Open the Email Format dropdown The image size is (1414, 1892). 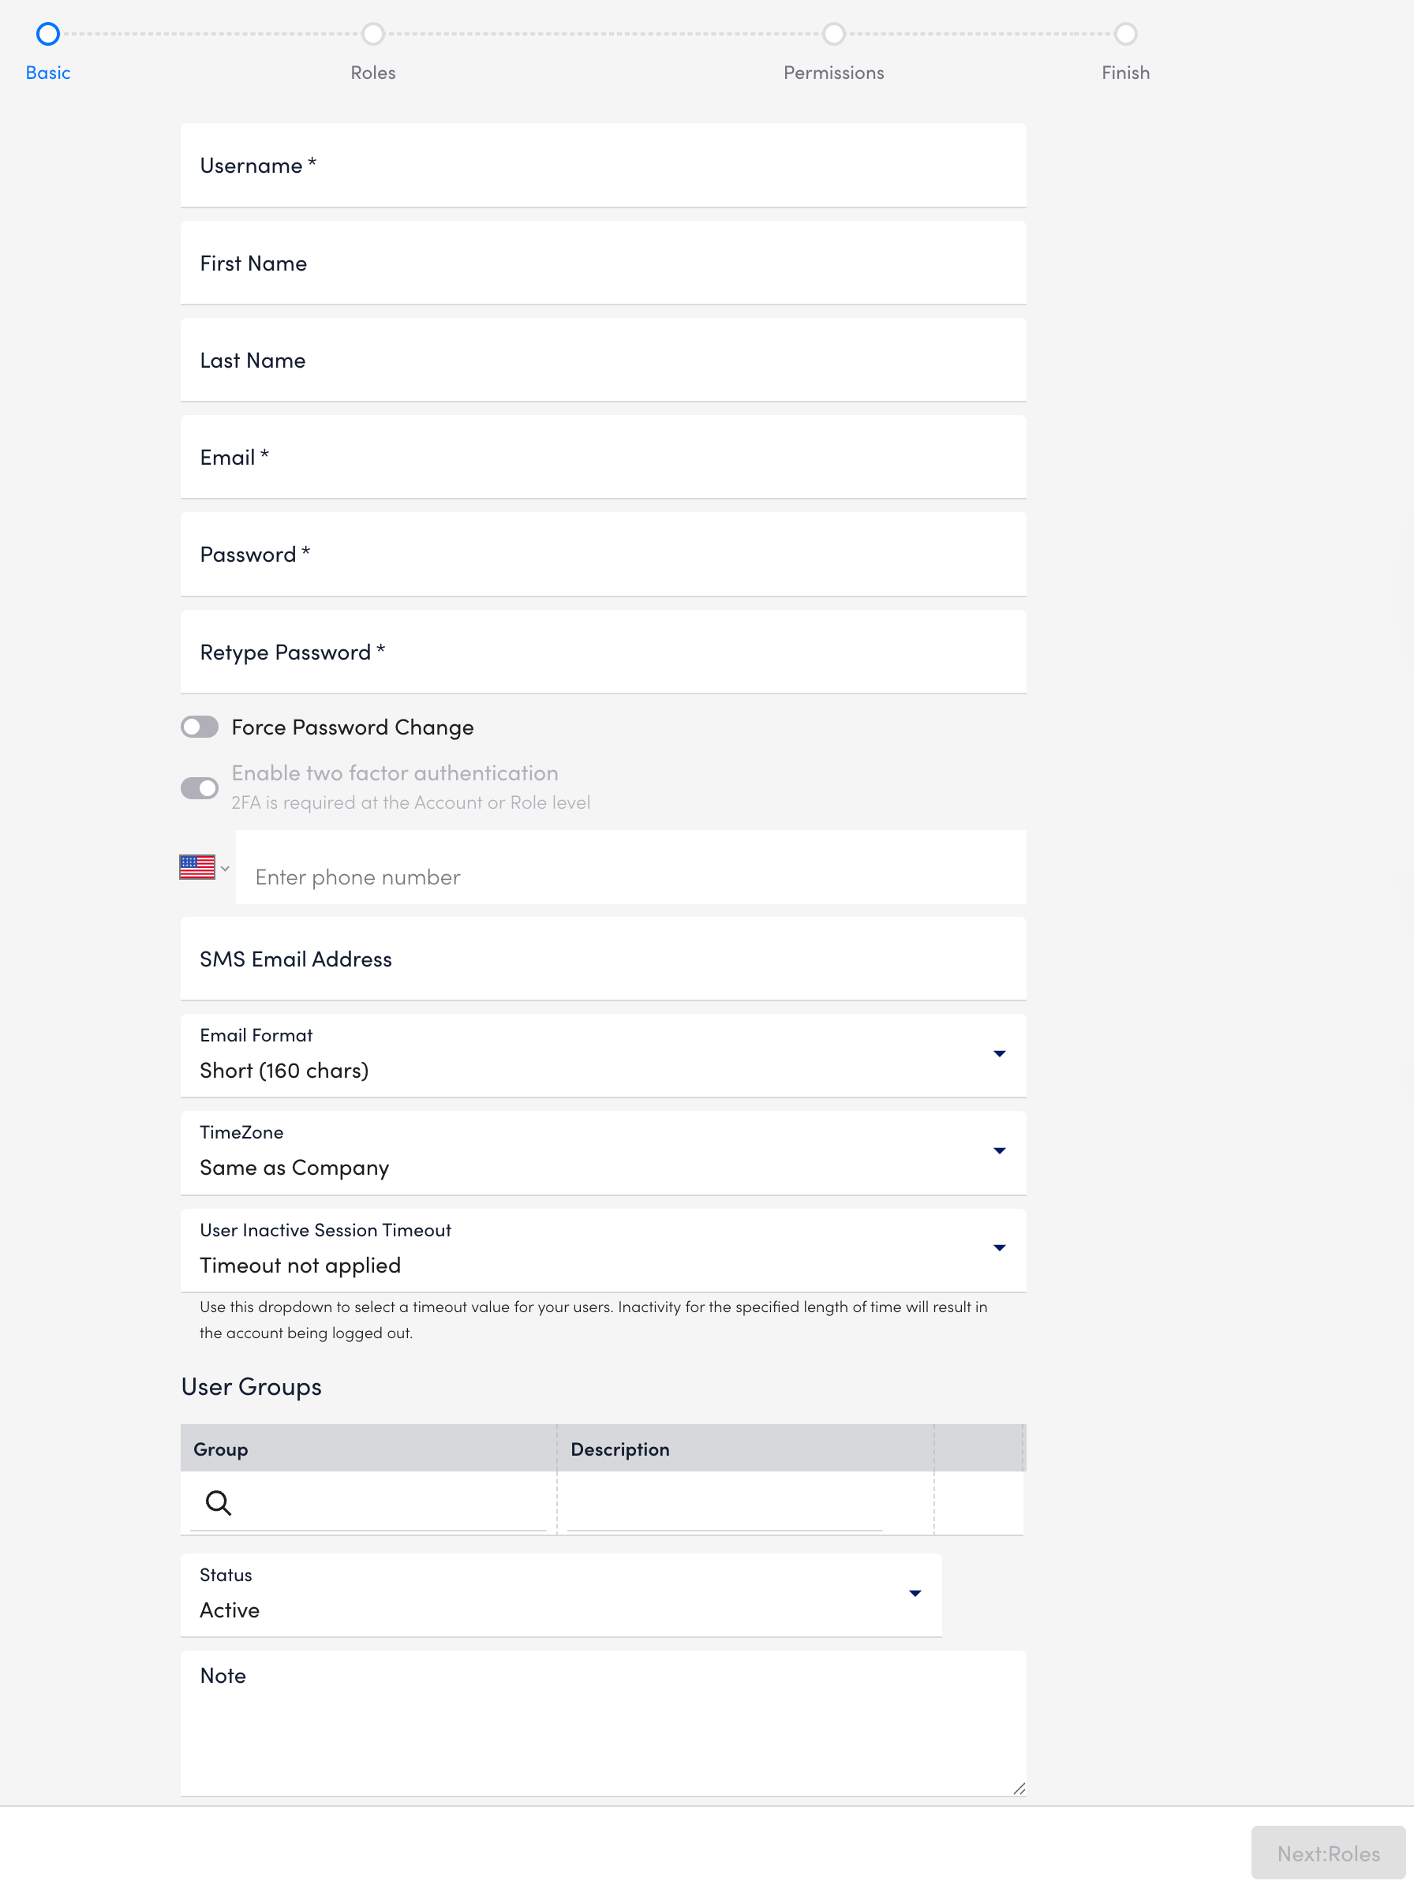pos(998,1054)
